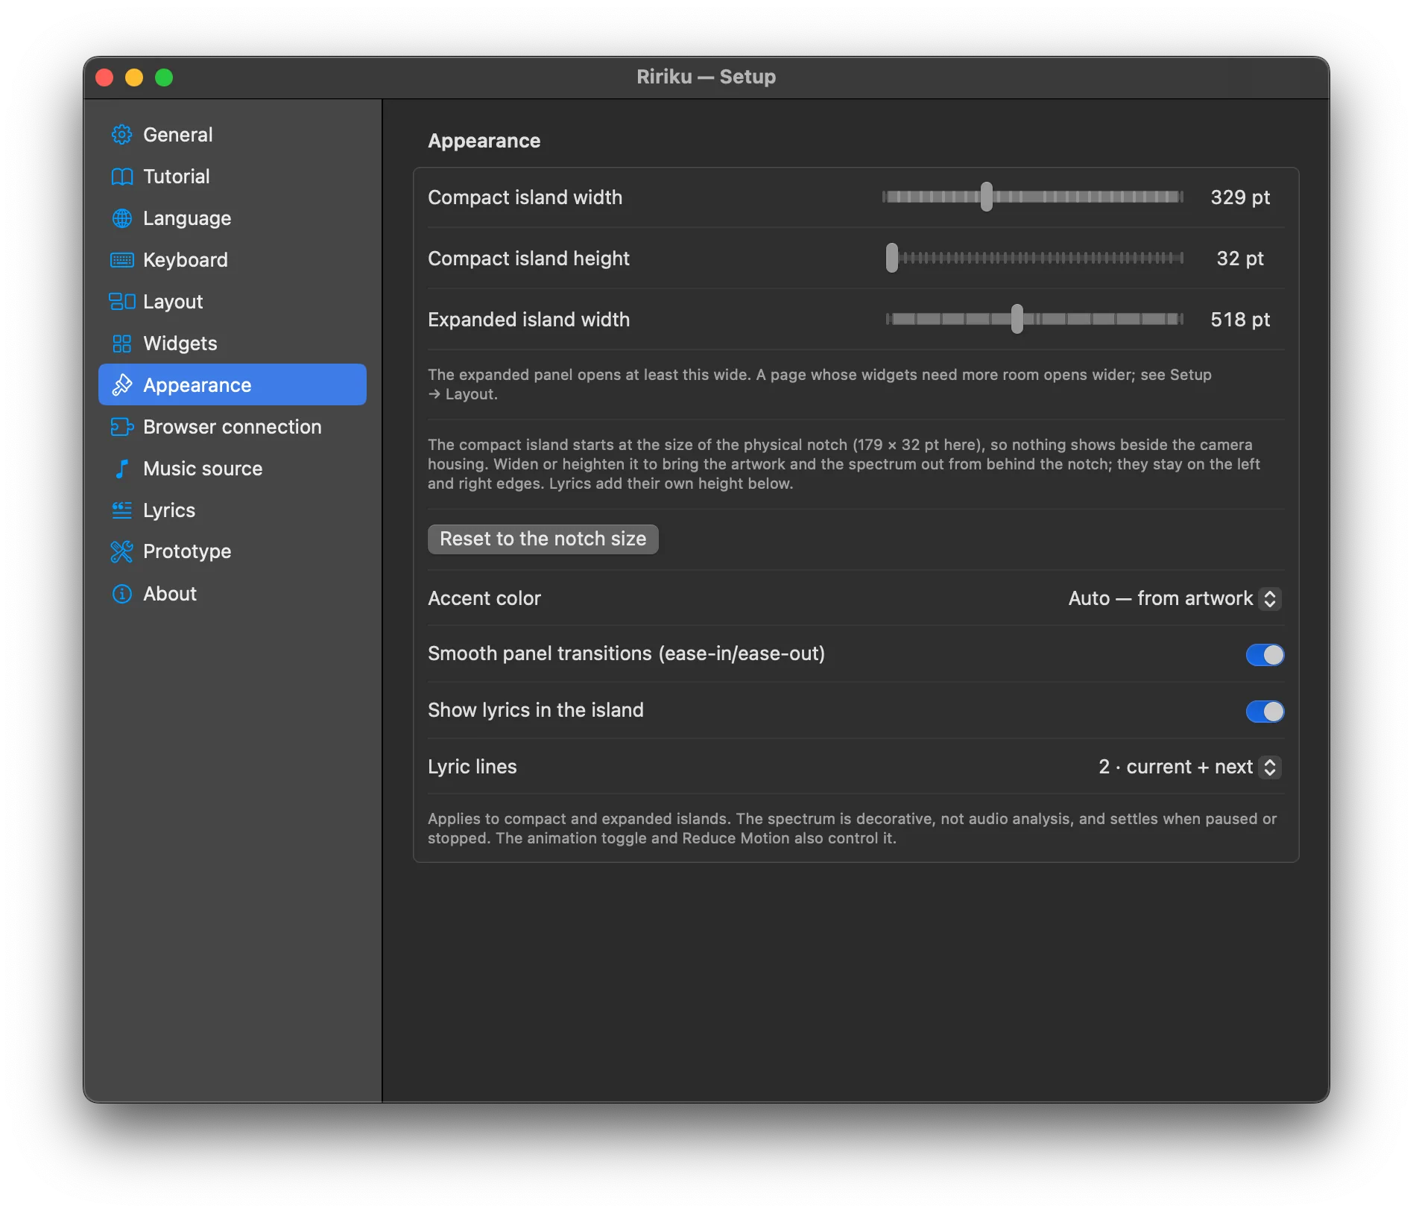The width and height of the screenshot is (1413, 1213).
Task: Click the General gear icon
Action: [121, 135]
